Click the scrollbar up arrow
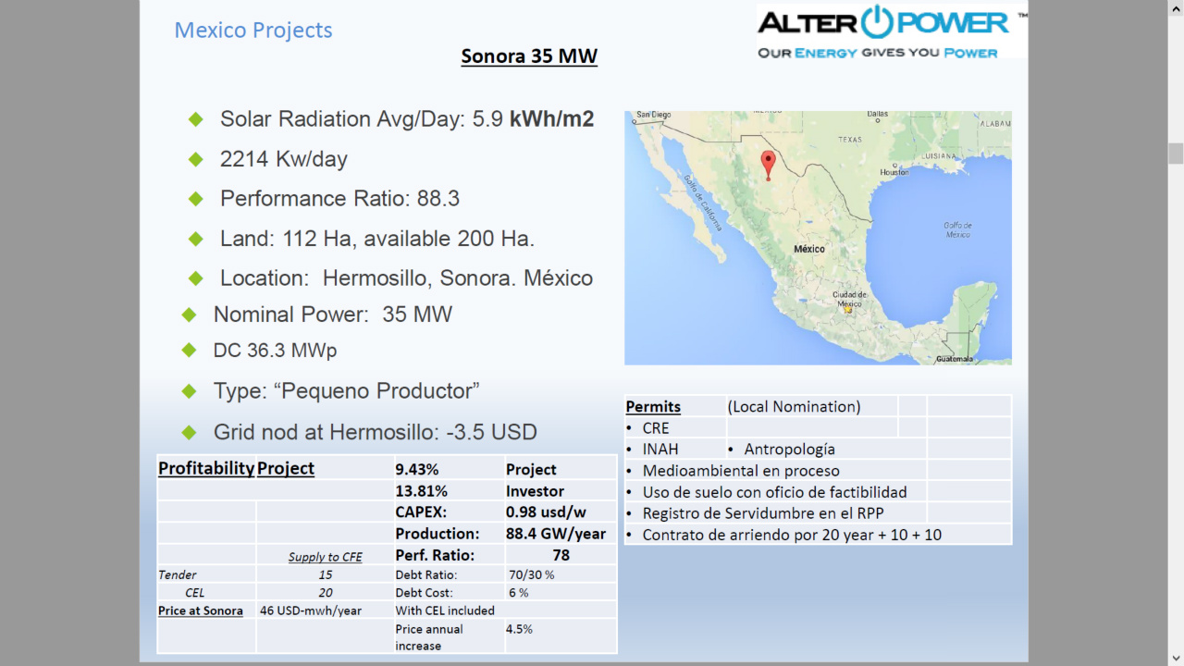The height and width of the screenshot is (666, 1184). (x=1176, y=7)
